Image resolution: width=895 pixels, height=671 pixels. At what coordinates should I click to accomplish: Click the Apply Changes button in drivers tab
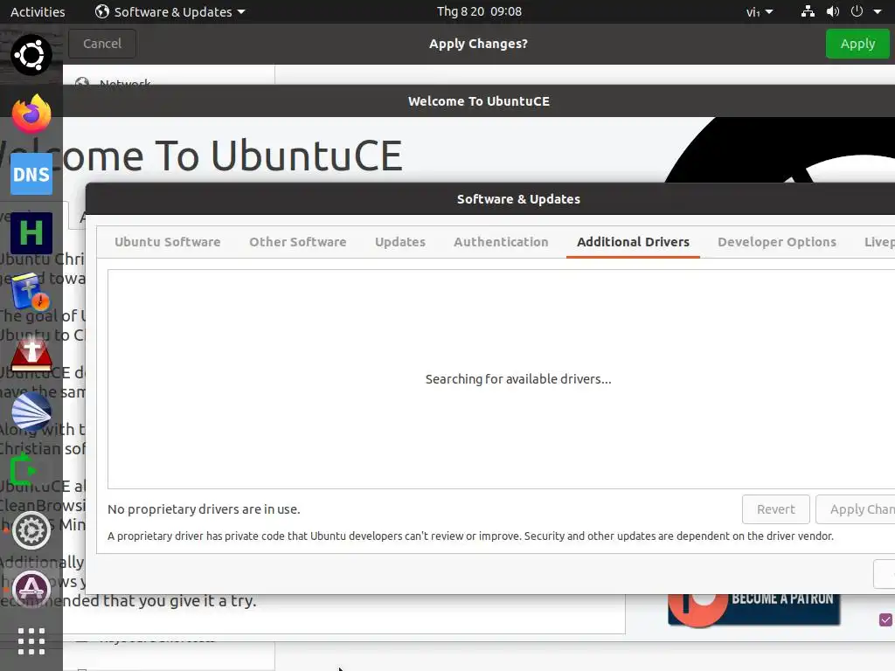click(856, 509)
